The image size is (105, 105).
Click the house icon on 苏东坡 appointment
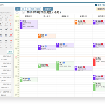[94, 44]
